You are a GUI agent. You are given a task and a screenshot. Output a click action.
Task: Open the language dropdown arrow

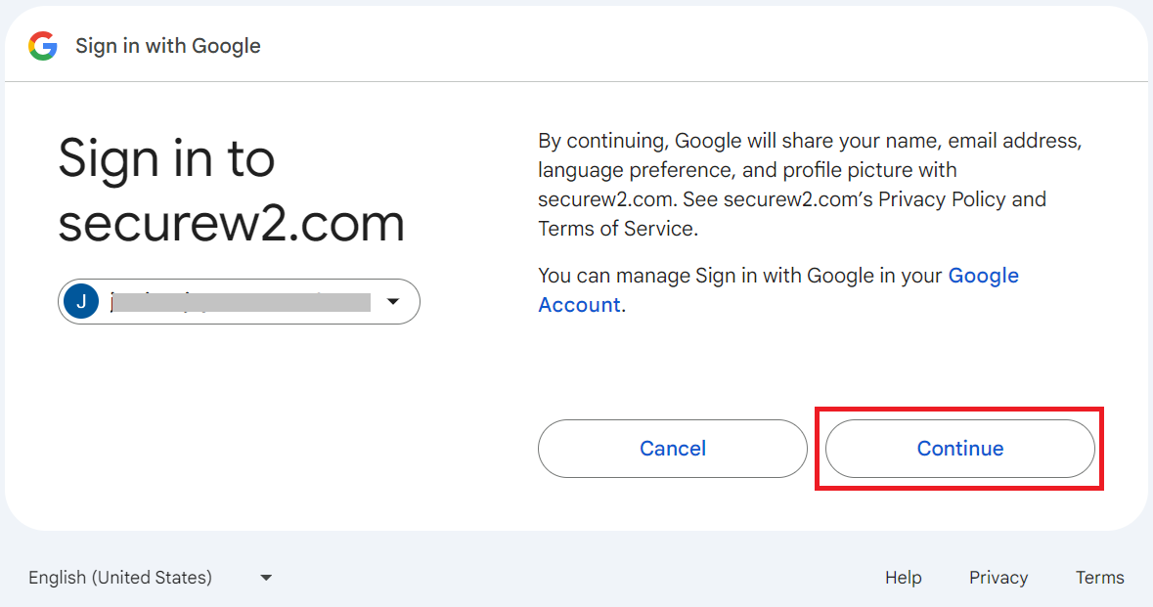266,578
